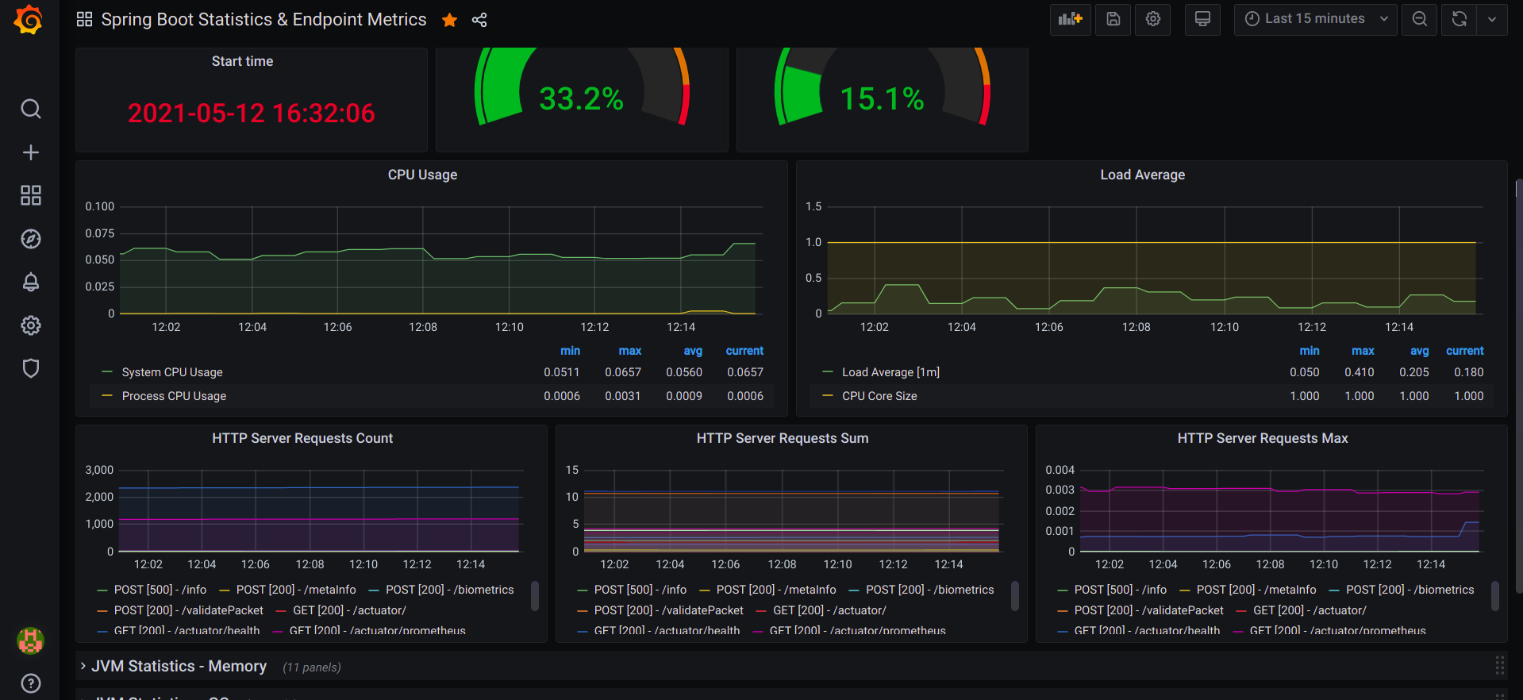Click the Add panel toolbar icon
1523x700 pixels.
1070,19
